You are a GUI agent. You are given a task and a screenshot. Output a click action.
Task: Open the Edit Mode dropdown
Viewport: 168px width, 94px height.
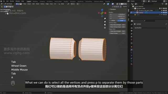pos(10,4)
